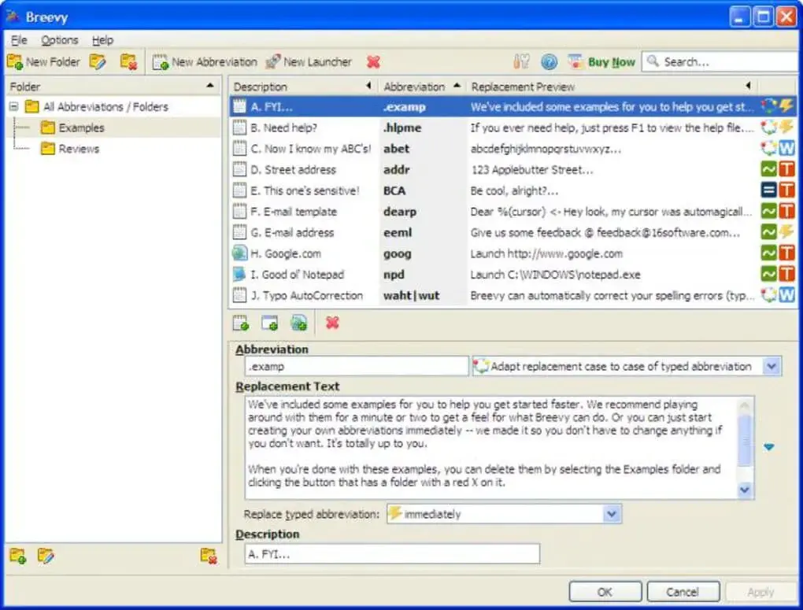Image resolution: width=803 pixels, height=610 pixels.
Task: Select the 'F. E-mail template' row
Action: 513,212
